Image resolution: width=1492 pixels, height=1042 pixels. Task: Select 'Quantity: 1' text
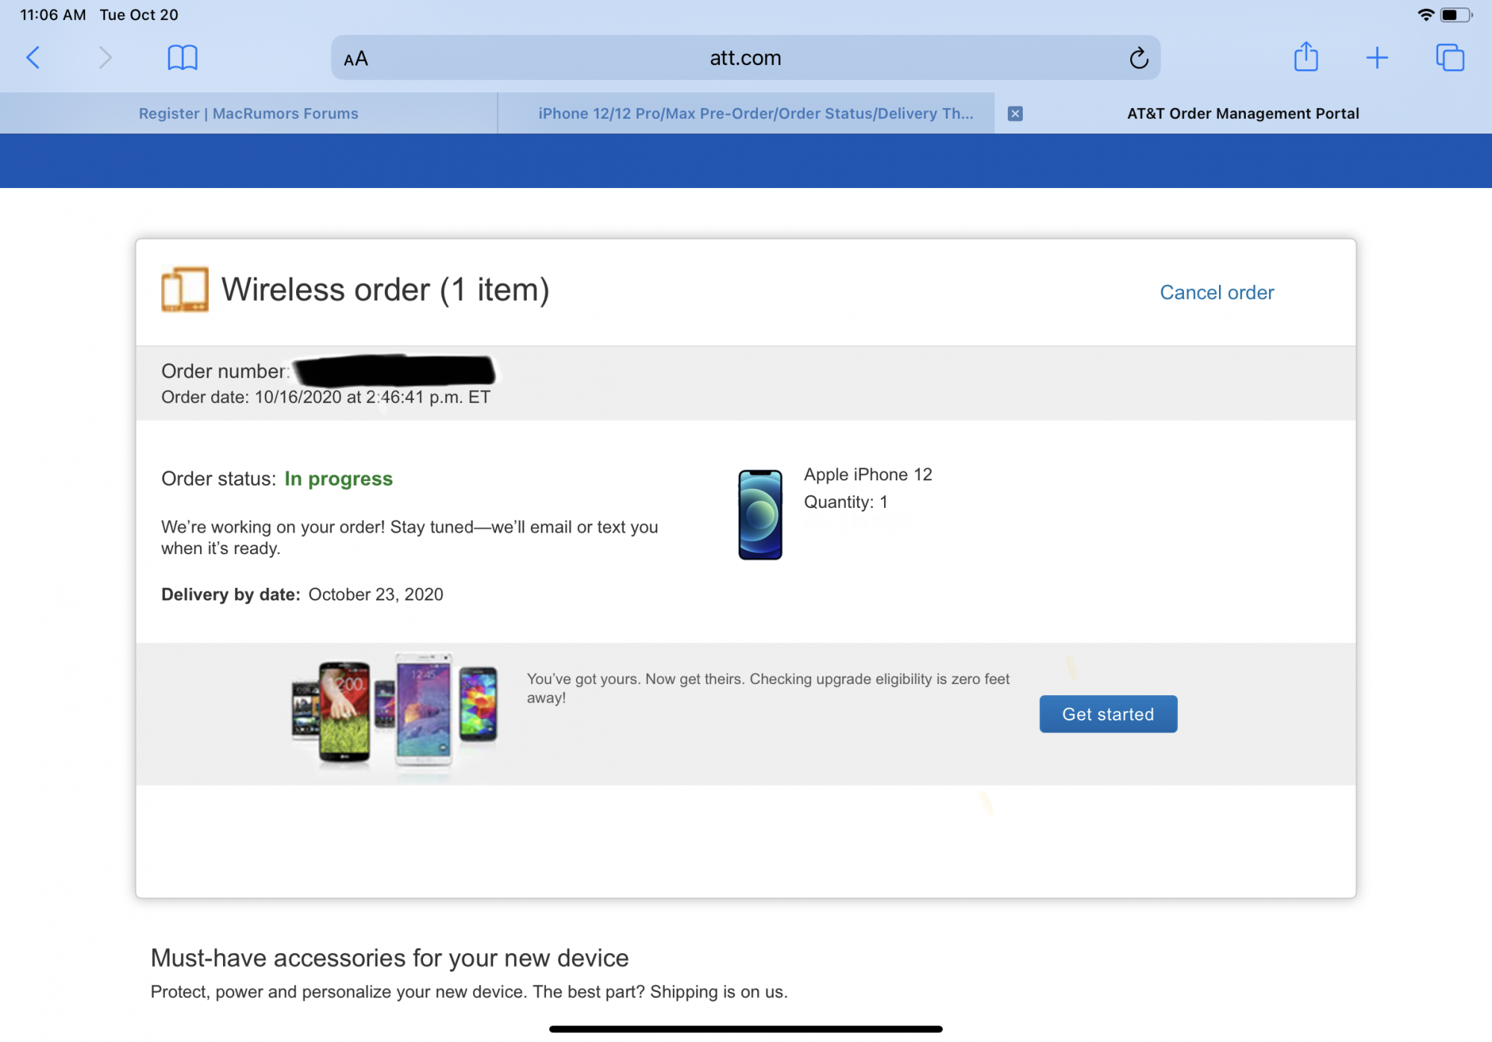(x=845, y=502)
